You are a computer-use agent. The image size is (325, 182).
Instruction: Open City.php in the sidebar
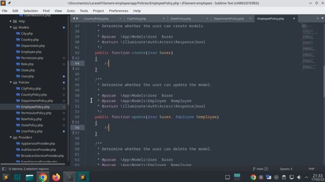[x=27, y=33]
